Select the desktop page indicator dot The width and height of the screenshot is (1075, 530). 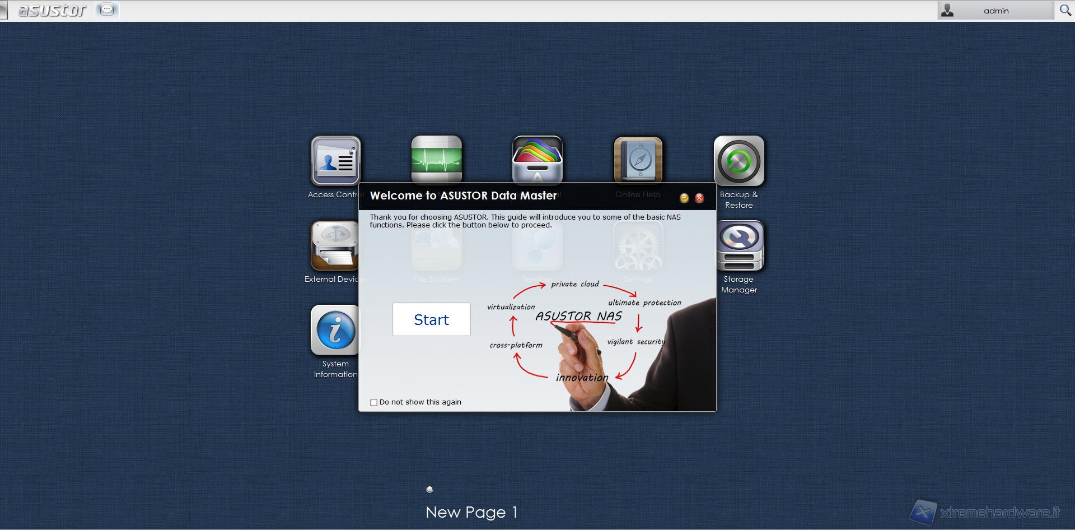[429, 489]
